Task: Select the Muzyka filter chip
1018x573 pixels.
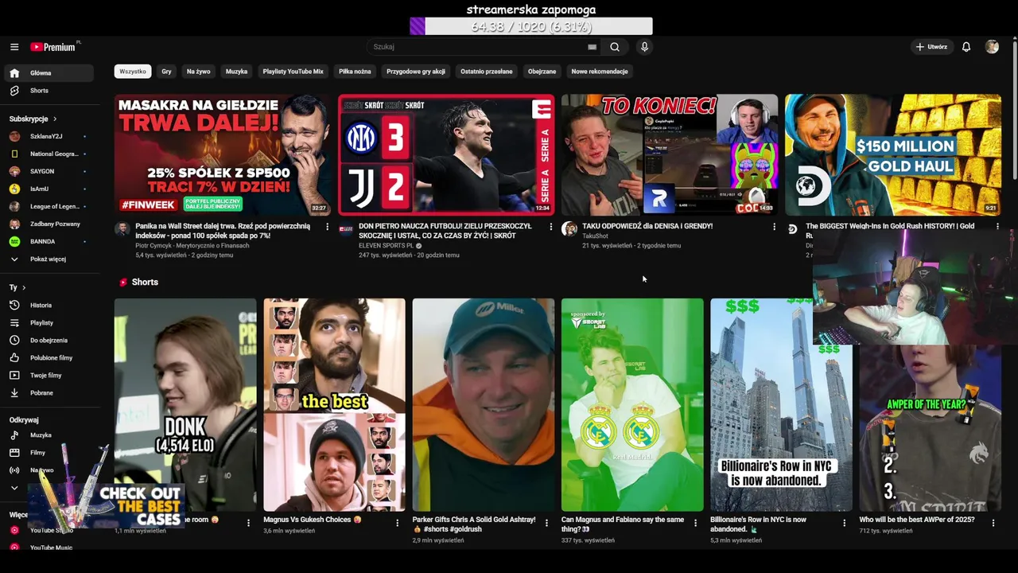Action: point(236,72)
